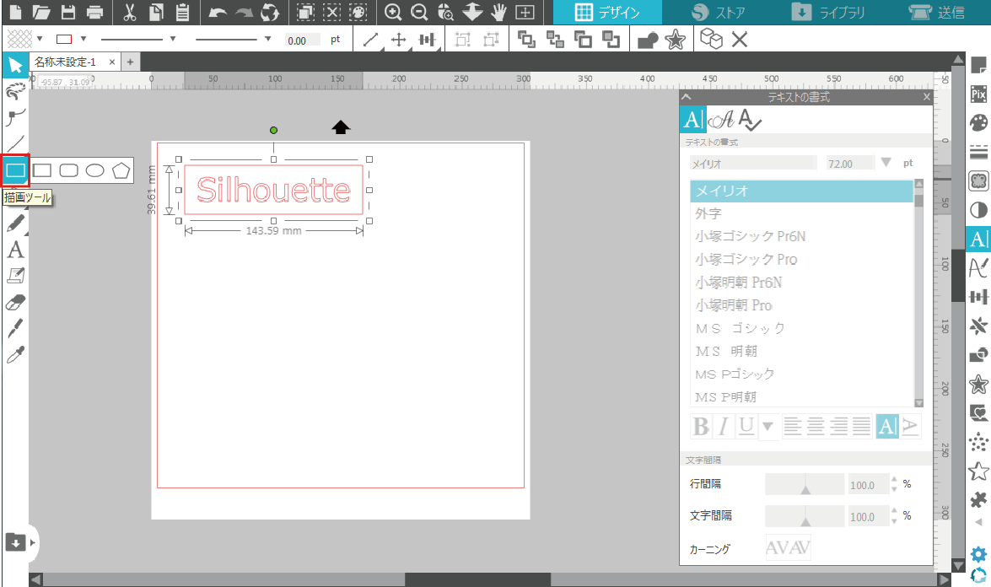Toggle Bold text formatting
The image size is (991, 587).
pos(701,427)
